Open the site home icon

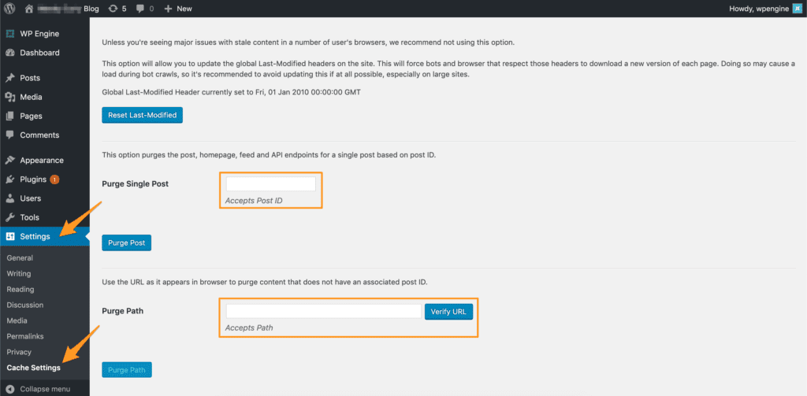(30, 8)
